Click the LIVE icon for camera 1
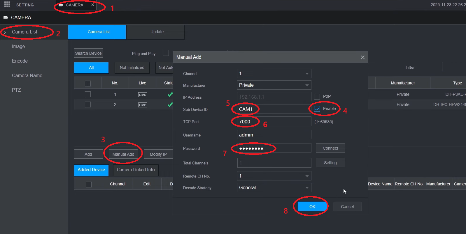Viewport: 466px width, 234px height. 142,95
